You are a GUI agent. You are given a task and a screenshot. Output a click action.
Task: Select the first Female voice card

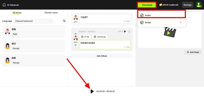[x=34, y=46]
